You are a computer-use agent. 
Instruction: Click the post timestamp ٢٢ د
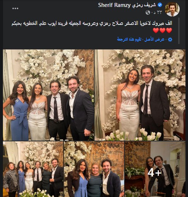[x=157, y=12]
